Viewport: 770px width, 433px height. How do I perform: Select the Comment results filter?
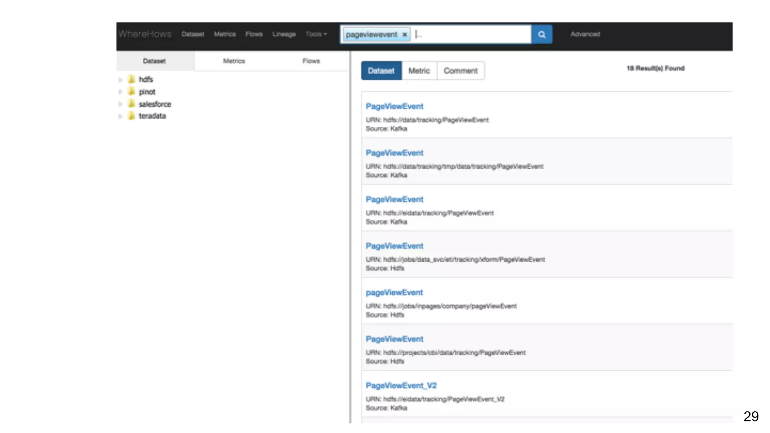pyautogui.click(x=460, y=71)
